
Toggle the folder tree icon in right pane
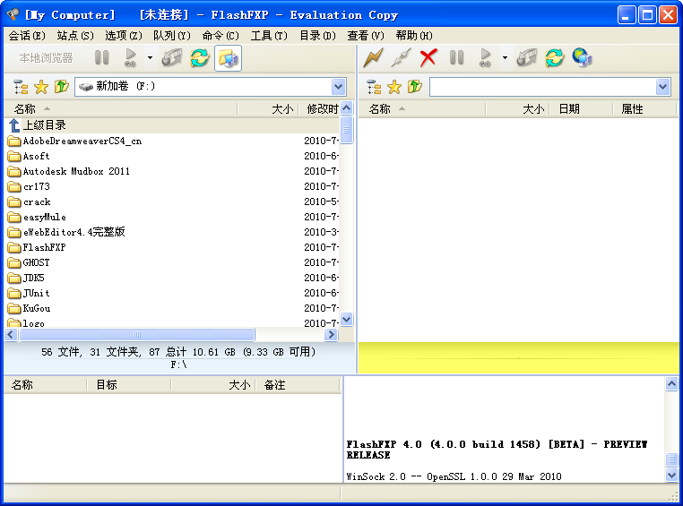[374, 87]
